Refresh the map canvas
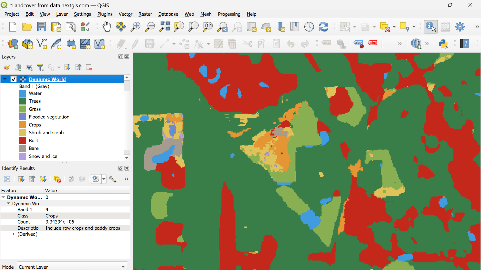 324,27
